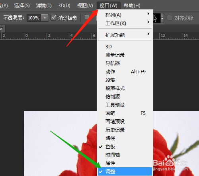Click the horizontal ruler at mark 12
The width and height of the screenshot is (199, 176).
tap(163, 36)
